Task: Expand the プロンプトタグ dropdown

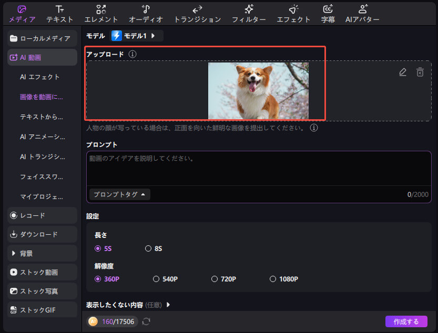Action: [x=119, y=194]
